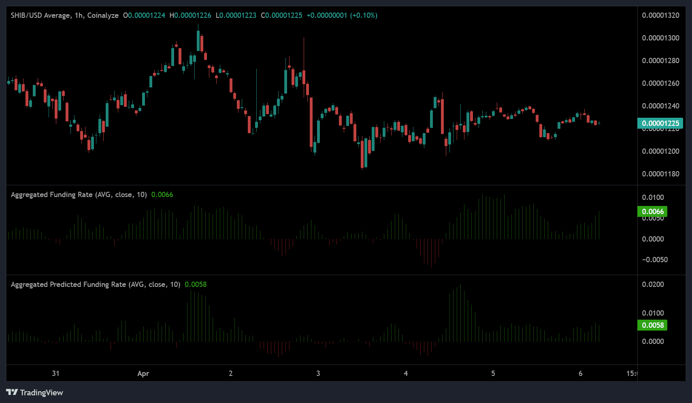This screenshot has height=403, width=692.
Task: Click the 0.00001320 price axis label
Action: 660,15
